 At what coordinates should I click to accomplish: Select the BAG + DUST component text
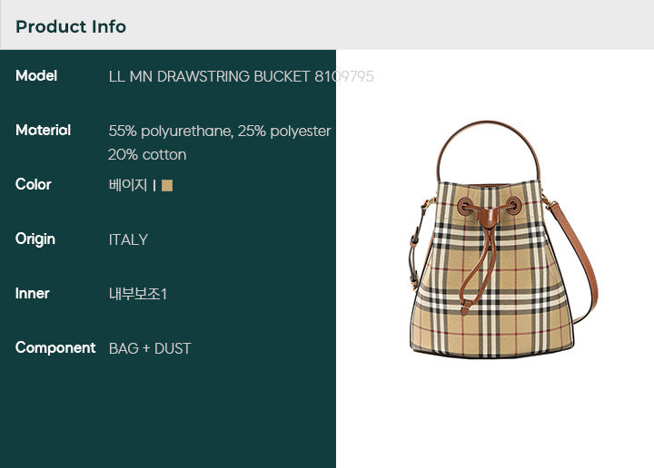click(150, 348)
